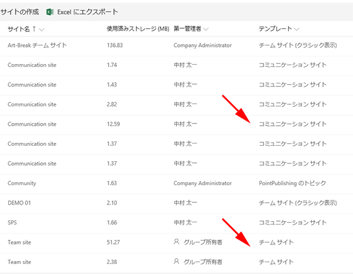Viewport: 353px width, 274px height.
Task: Click チーム サイト (クラシック表示) in Art-Break row
Action: click(298, 45)
